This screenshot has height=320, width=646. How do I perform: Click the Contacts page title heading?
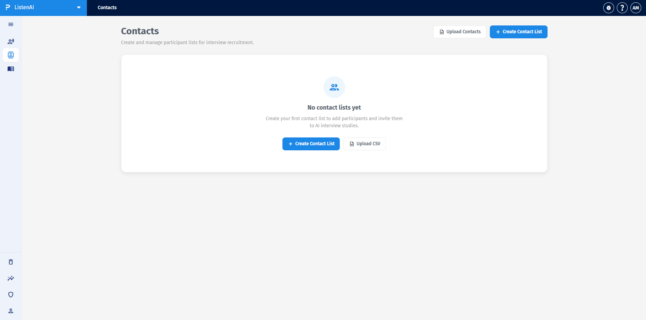(140, 31)
